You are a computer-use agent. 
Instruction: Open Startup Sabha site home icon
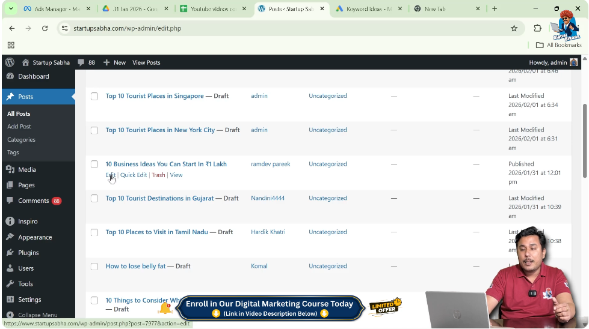[25, 62]
